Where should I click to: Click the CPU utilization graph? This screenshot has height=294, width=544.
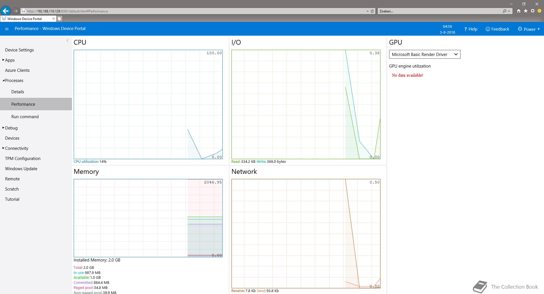(148, 104)
